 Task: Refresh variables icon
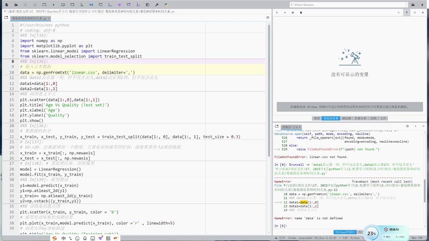point(415,13)
